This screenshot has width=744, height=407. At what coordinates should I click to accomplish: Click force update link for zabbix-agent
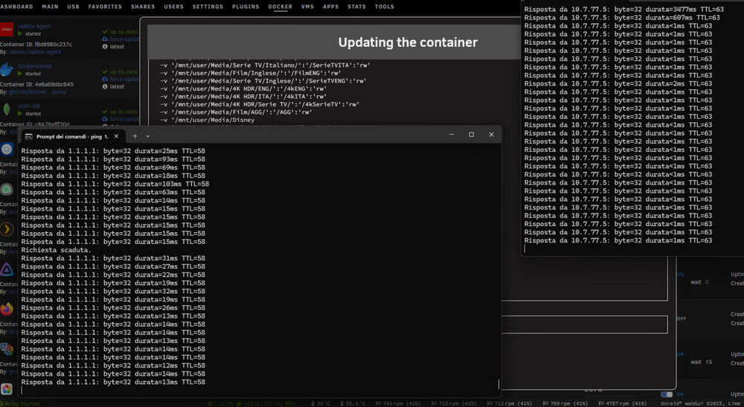pos(125,39)
